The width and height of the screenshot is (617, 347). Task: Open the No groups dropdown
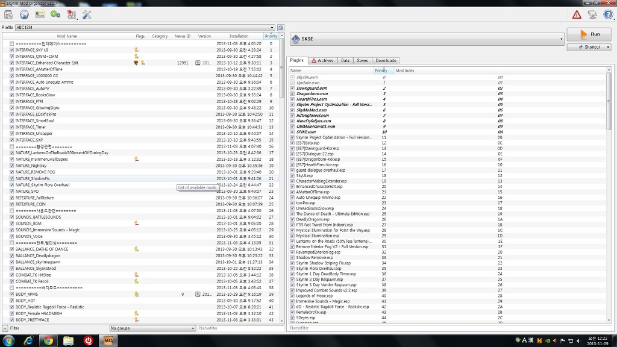[152, 328]
